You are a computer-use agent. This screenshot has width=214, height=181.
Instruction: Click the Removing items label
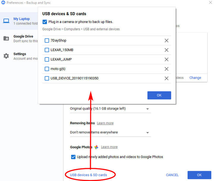point(82,123)
